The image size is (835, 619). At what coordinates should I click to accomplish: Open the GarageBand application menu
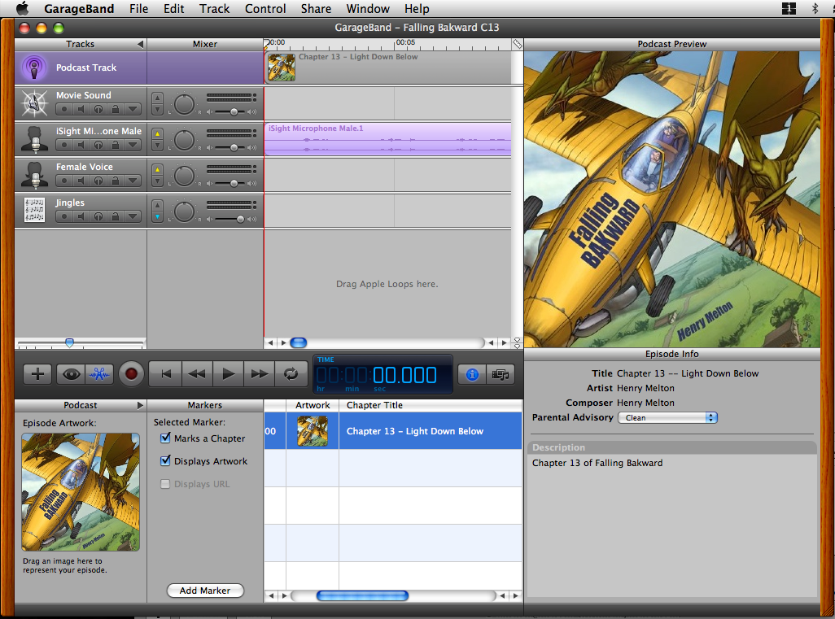pyautogui.click(x=79, y=8)
